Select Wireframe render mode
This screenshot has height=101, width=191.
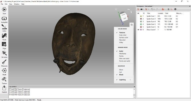pos(123,54)
